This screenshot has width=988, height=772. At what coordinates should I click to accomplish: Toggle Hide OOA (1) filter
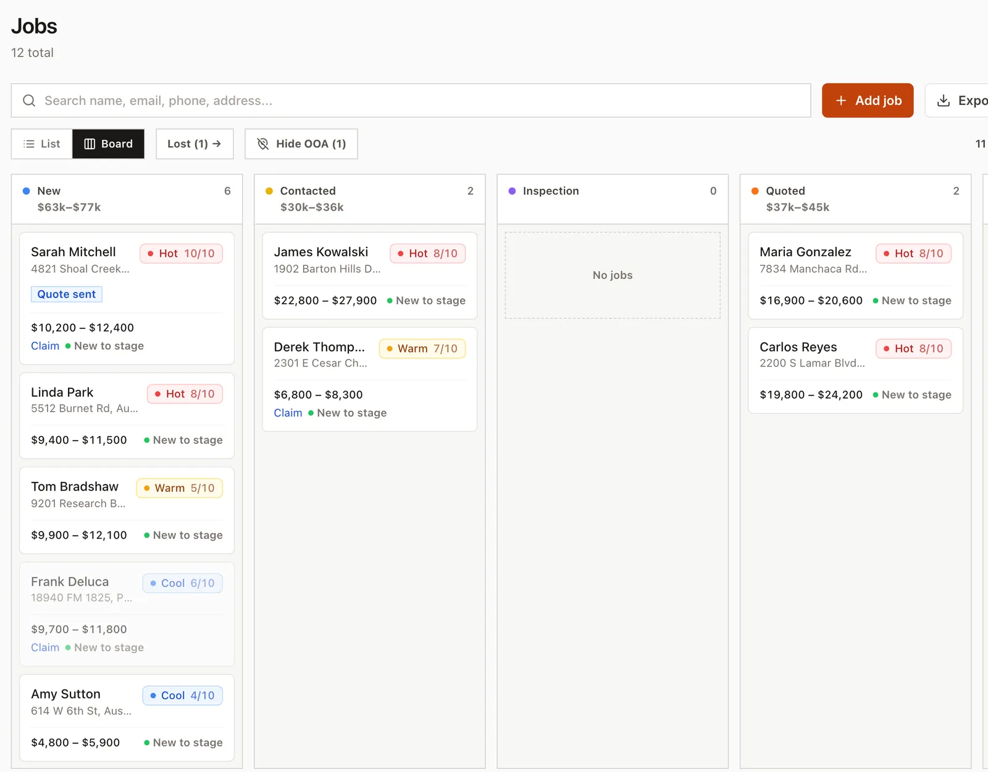pos(301,144)
